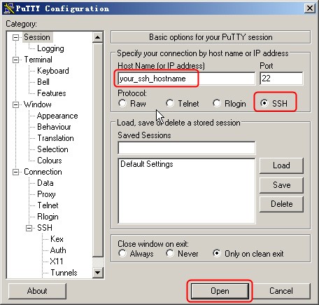Collapse the Window category node

click(15, 104)
